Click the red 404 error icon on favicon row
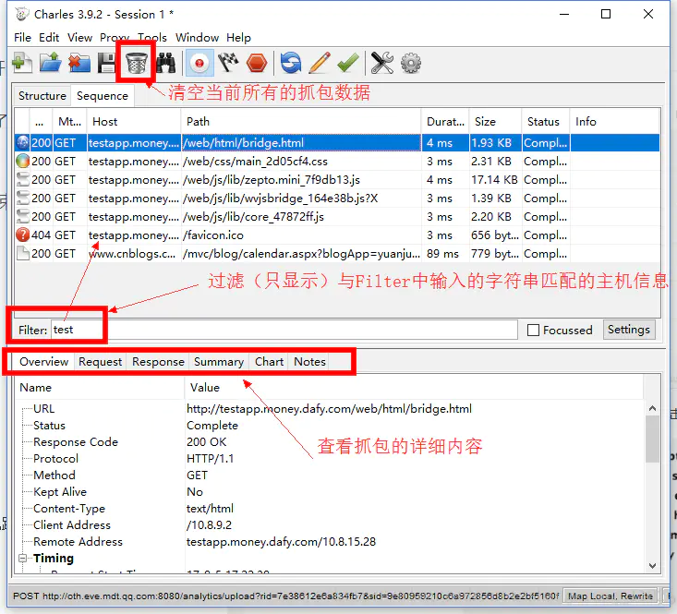 pyautogui.click(x=22, y=235)
